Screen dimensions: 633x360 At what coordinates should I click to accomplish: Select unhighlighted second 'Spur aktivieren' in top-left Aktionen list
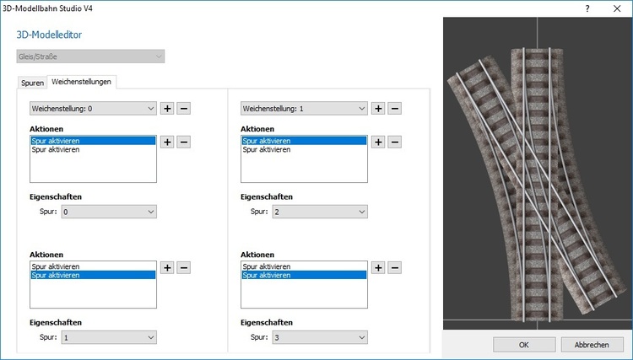93,149
